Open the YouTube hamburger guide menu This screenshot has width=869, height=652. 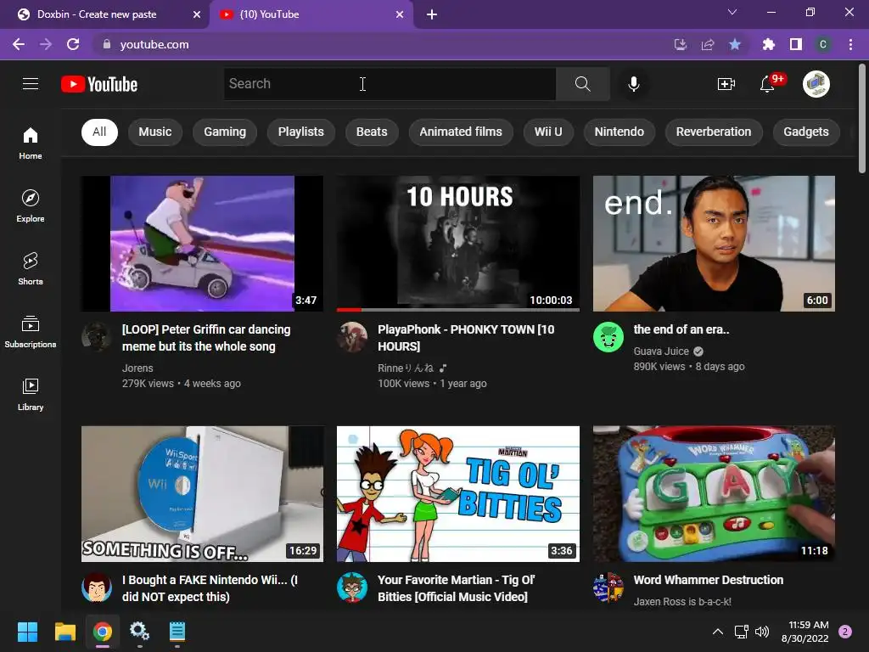tap(31, 84)
